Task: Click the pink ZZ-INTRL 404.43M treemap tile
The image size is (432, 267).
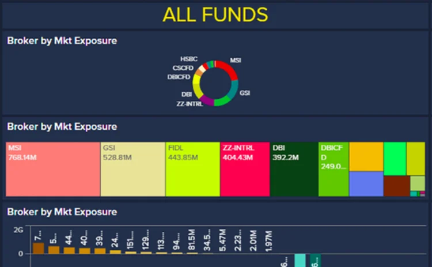Action: pyautogui.click(x=245, y=169)
